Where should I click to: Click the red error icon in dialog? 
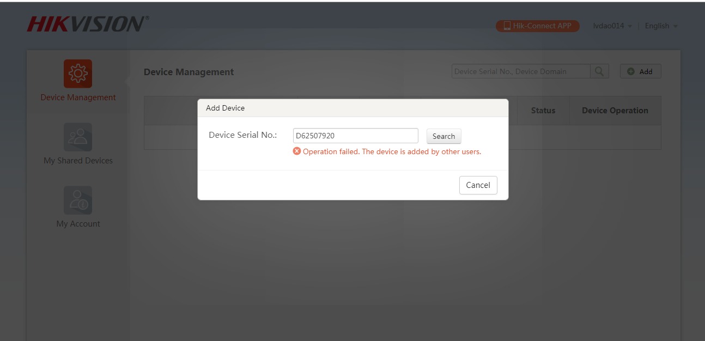click(x=297, y=151)
